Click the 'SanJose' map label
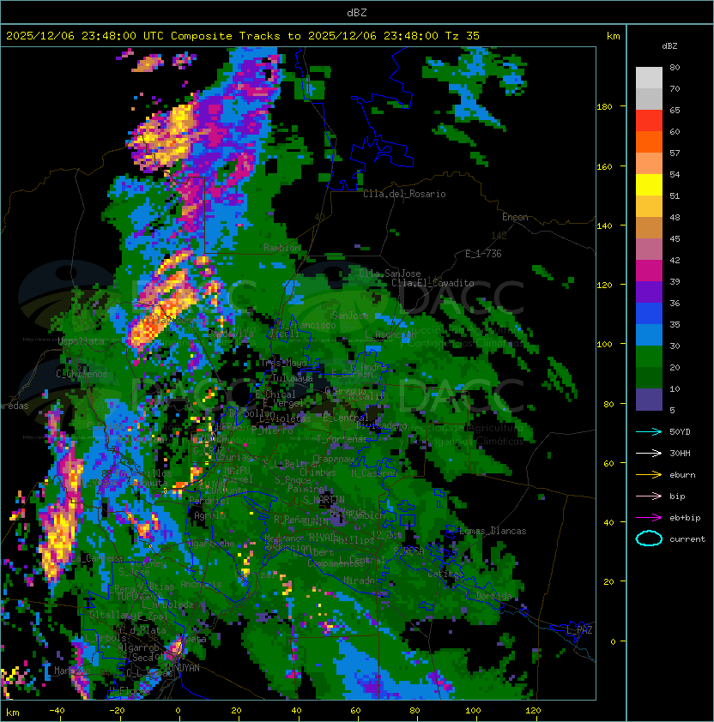 350,316
